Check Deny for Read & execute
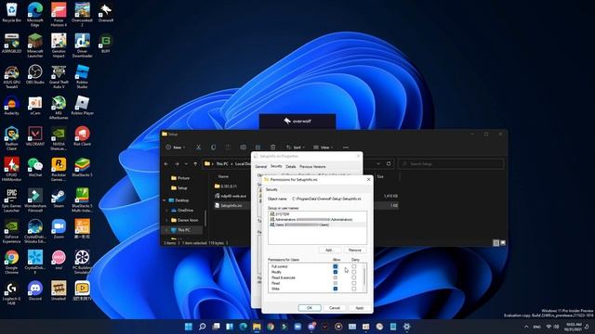Viewport: 595px width, 334px height. [353, 277]
